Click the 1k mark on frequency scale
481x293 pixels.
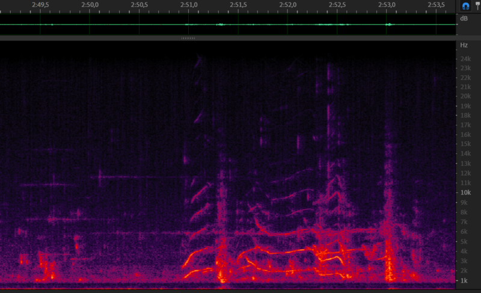click(x=464, y=280)
